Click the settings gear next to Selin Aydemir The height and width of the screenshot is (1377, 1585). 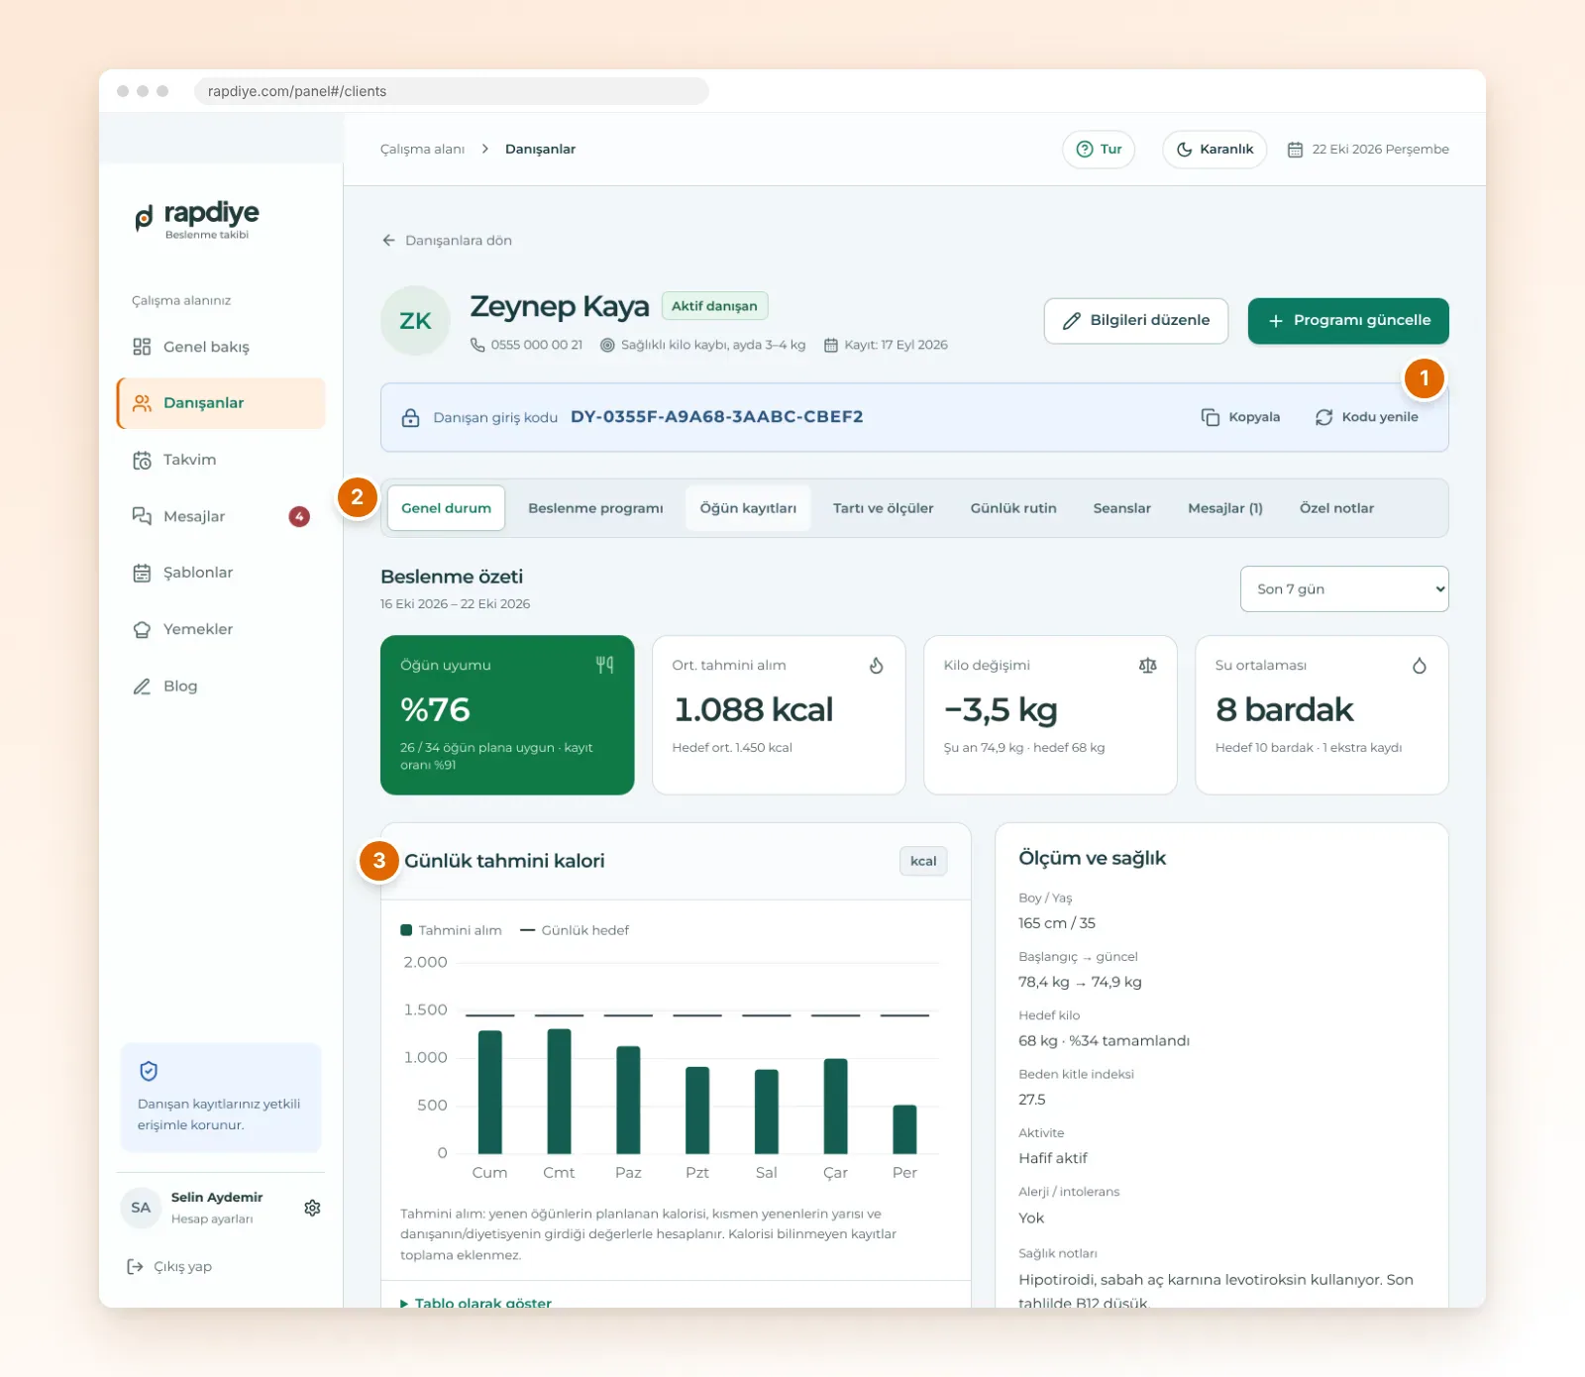point(312,1208)
